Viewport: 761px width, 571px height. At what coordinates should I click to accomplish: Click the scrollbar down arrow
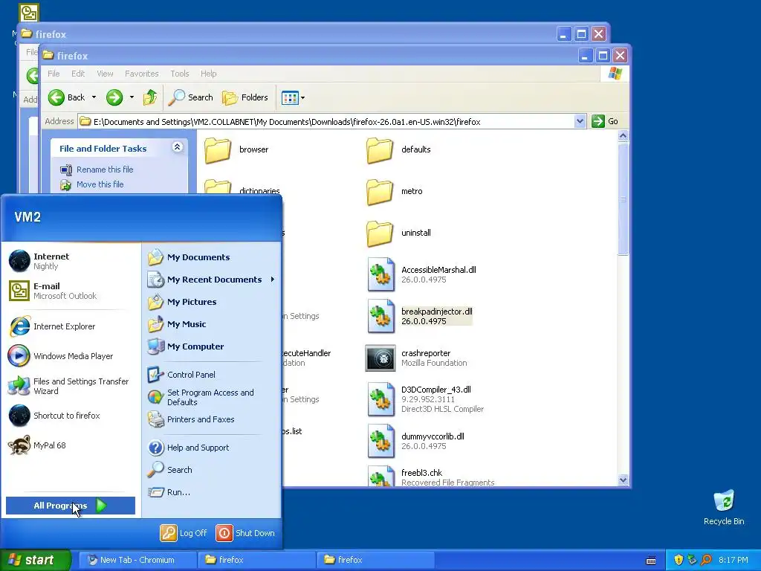[624, 480]
